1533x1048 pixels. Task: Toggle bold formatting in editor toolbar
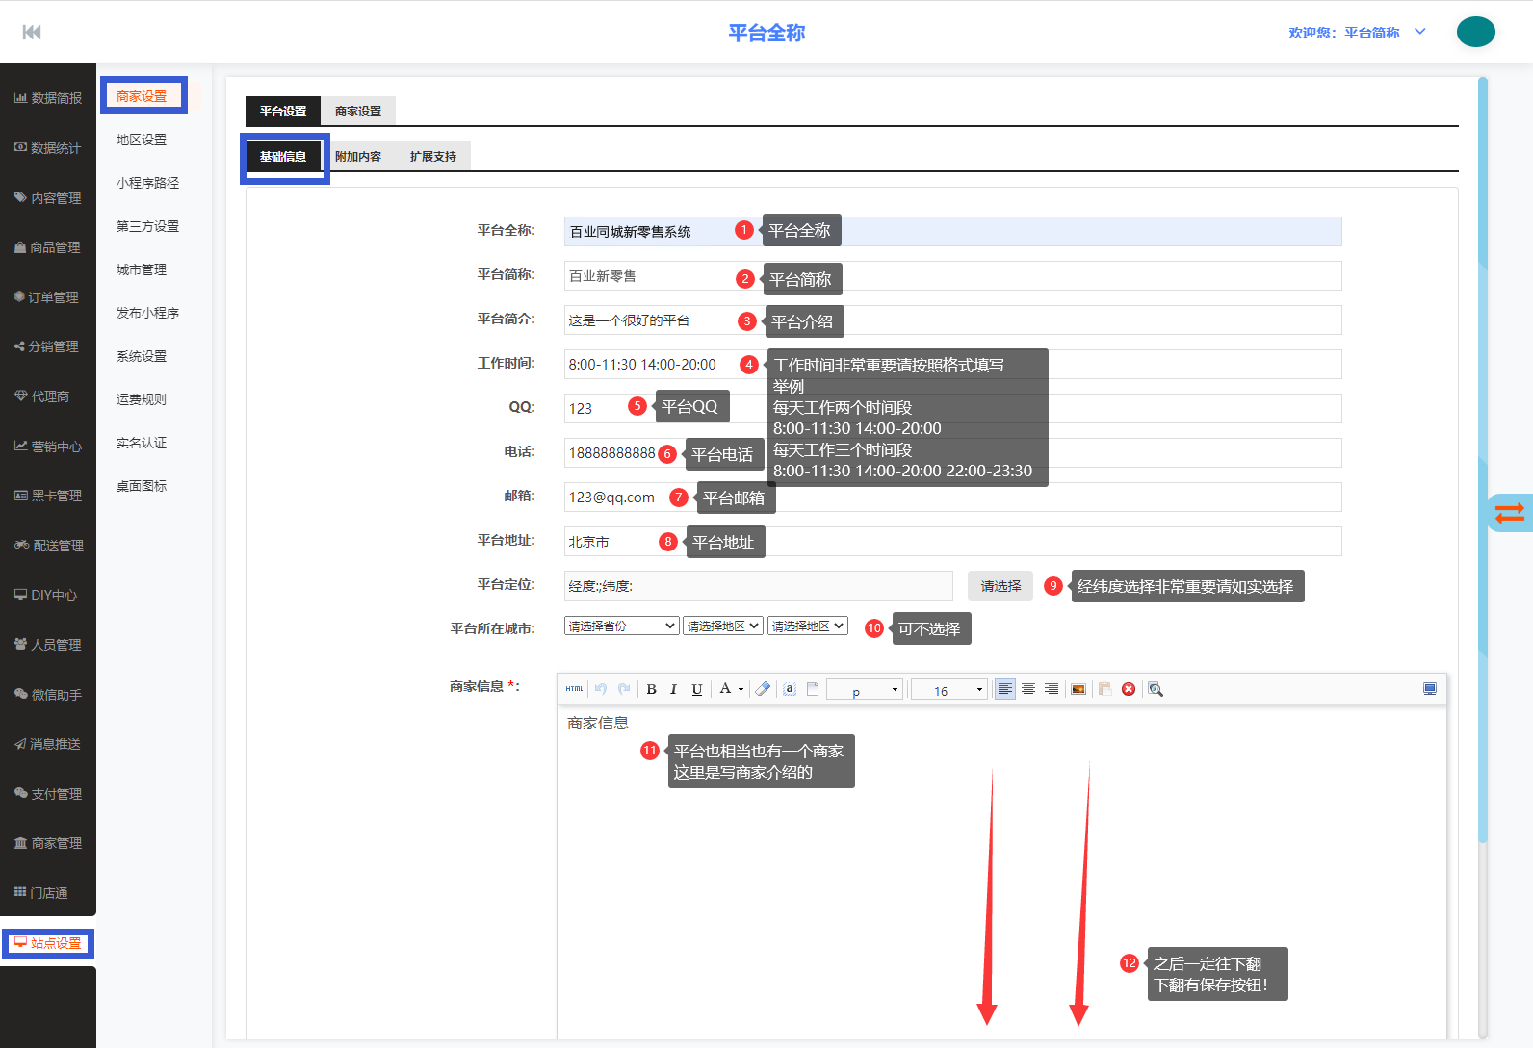tap(651, 689)
